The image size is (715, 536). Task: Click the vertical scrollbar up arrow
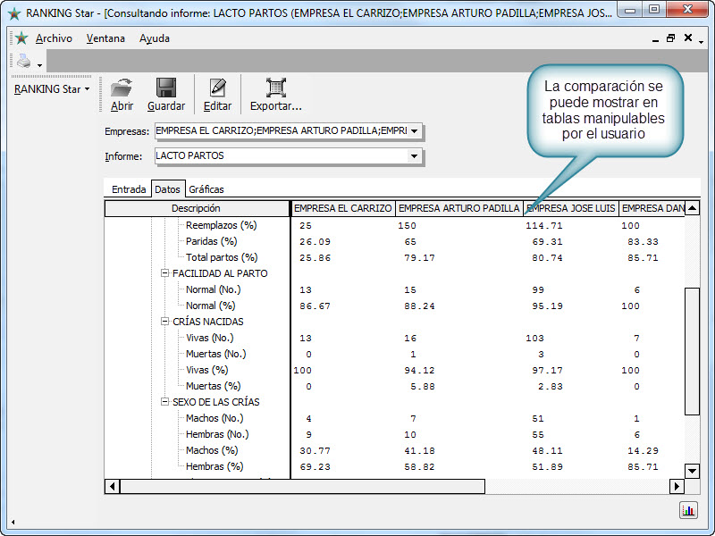coord(692,208)
